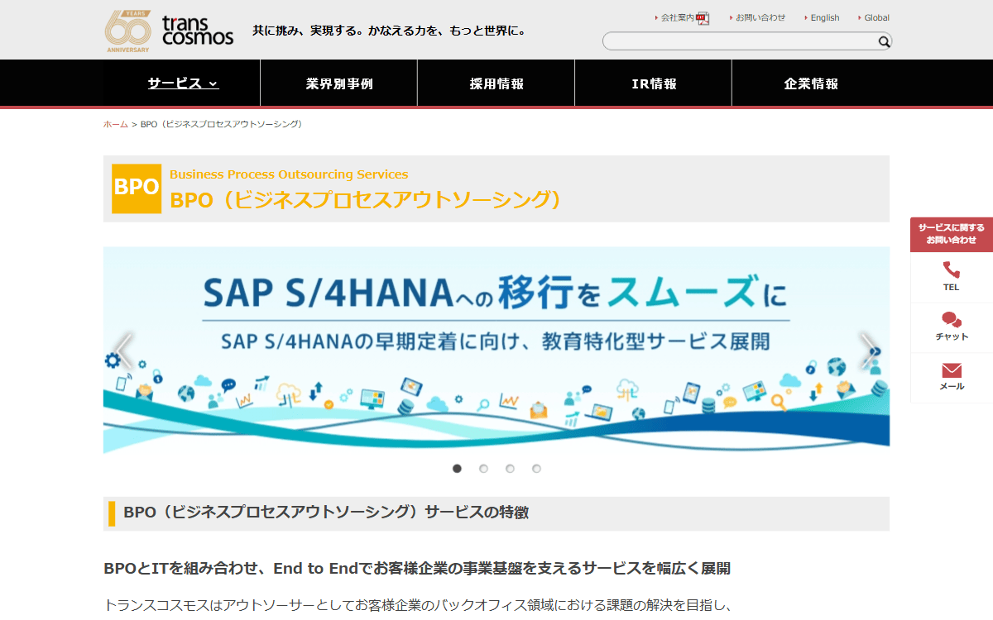Image resolution: width=993 pixels, height=620 pixels.
Task: Open the 会社案内 link
Action: 677,17
